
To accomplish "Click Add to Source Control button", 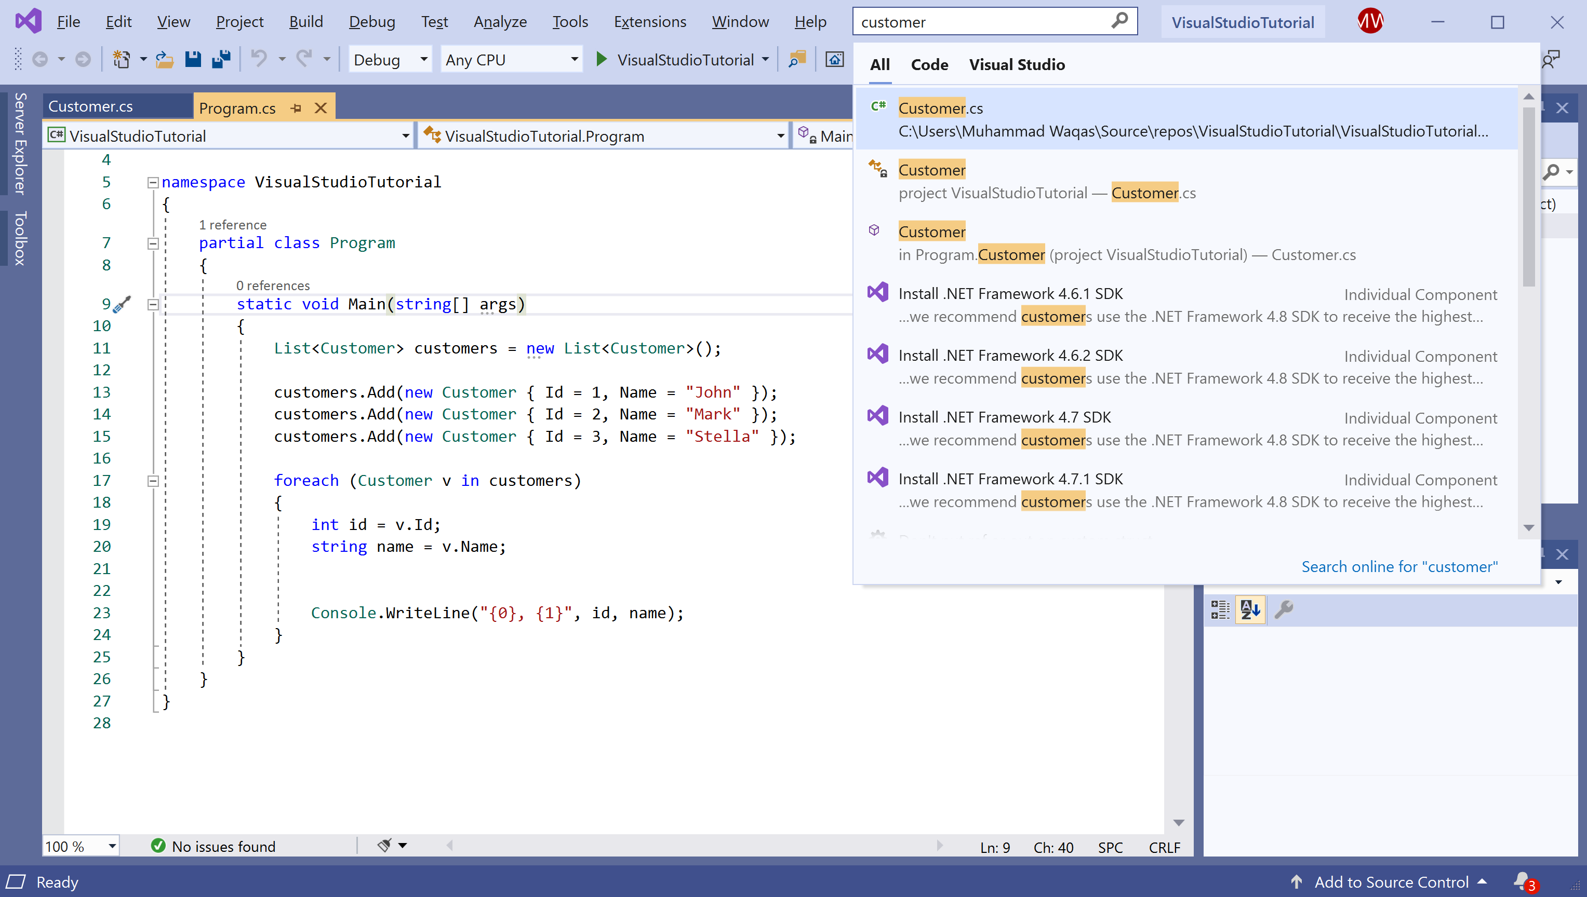I will point(1391,881).
